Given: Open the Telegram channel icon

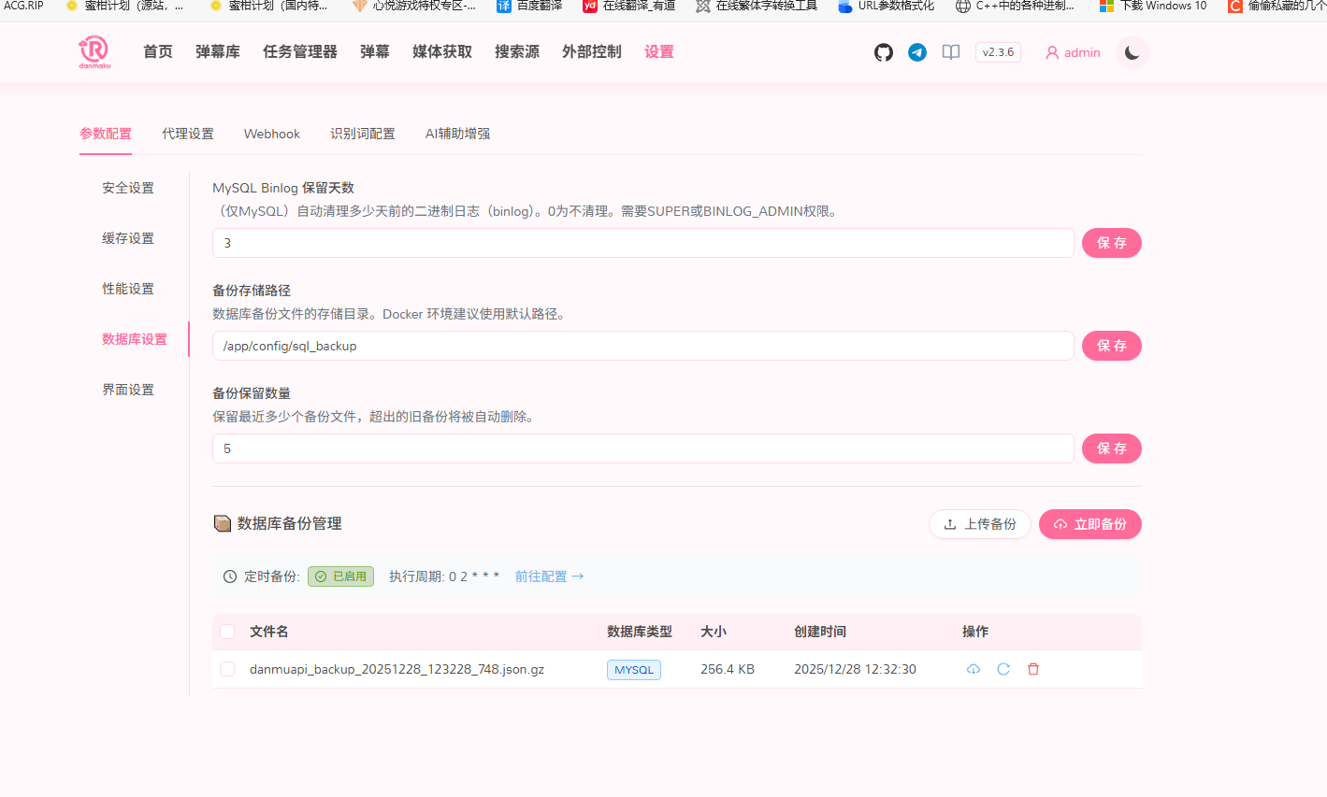Looking at the screenshot, I should pyautogui.click(x=916, y=52).
